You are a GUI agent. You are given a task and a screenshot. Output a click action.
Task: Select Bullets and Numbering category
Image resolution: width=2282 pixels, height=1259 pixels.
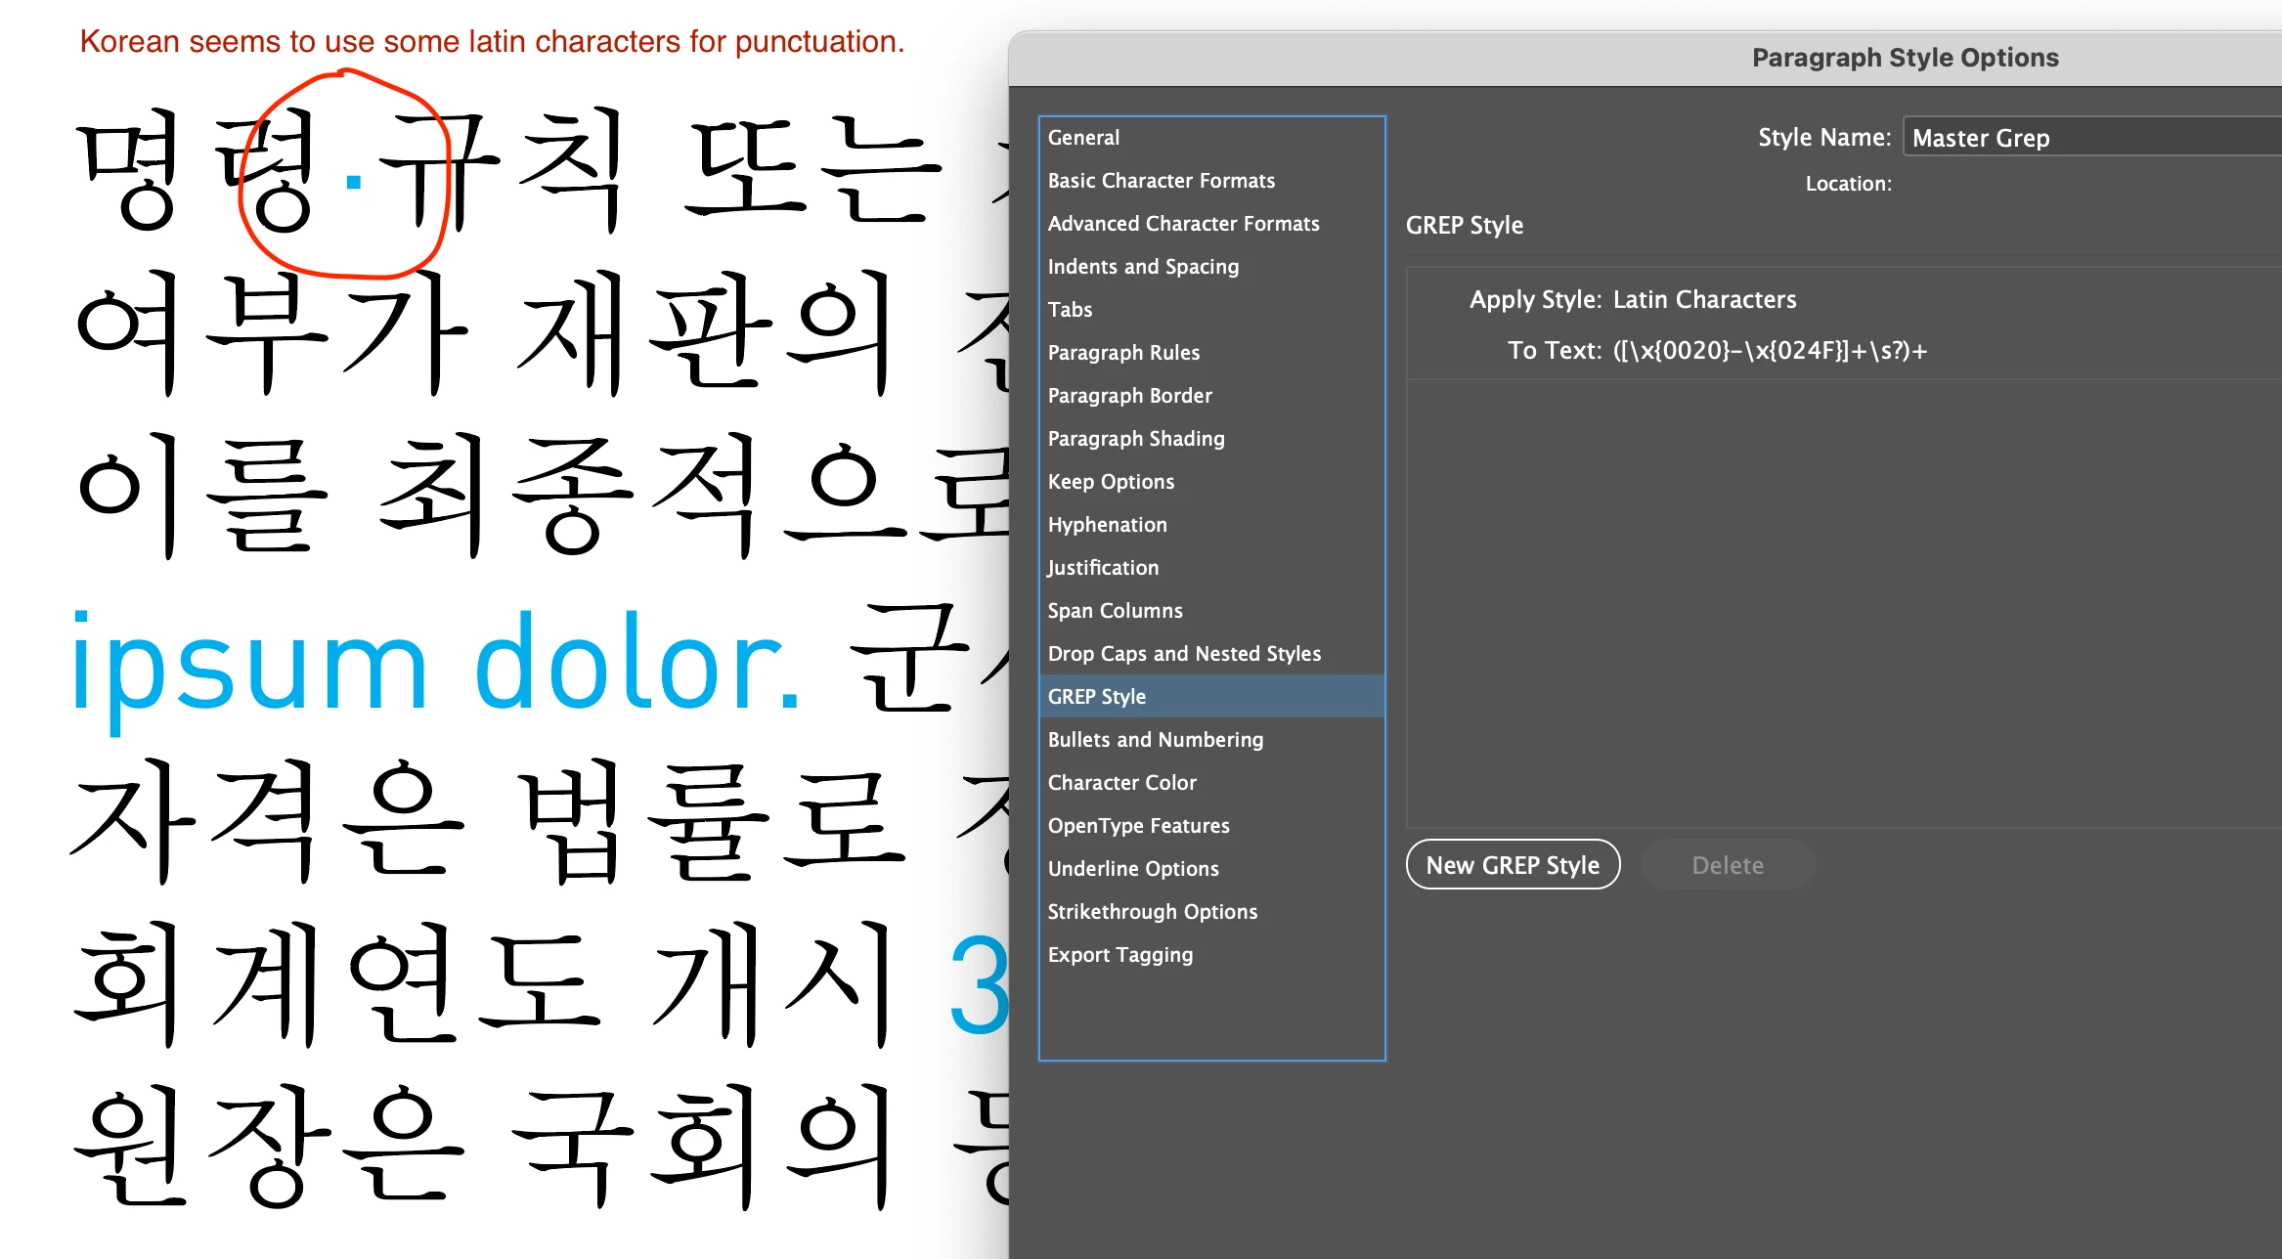[x=1155, y=740]
